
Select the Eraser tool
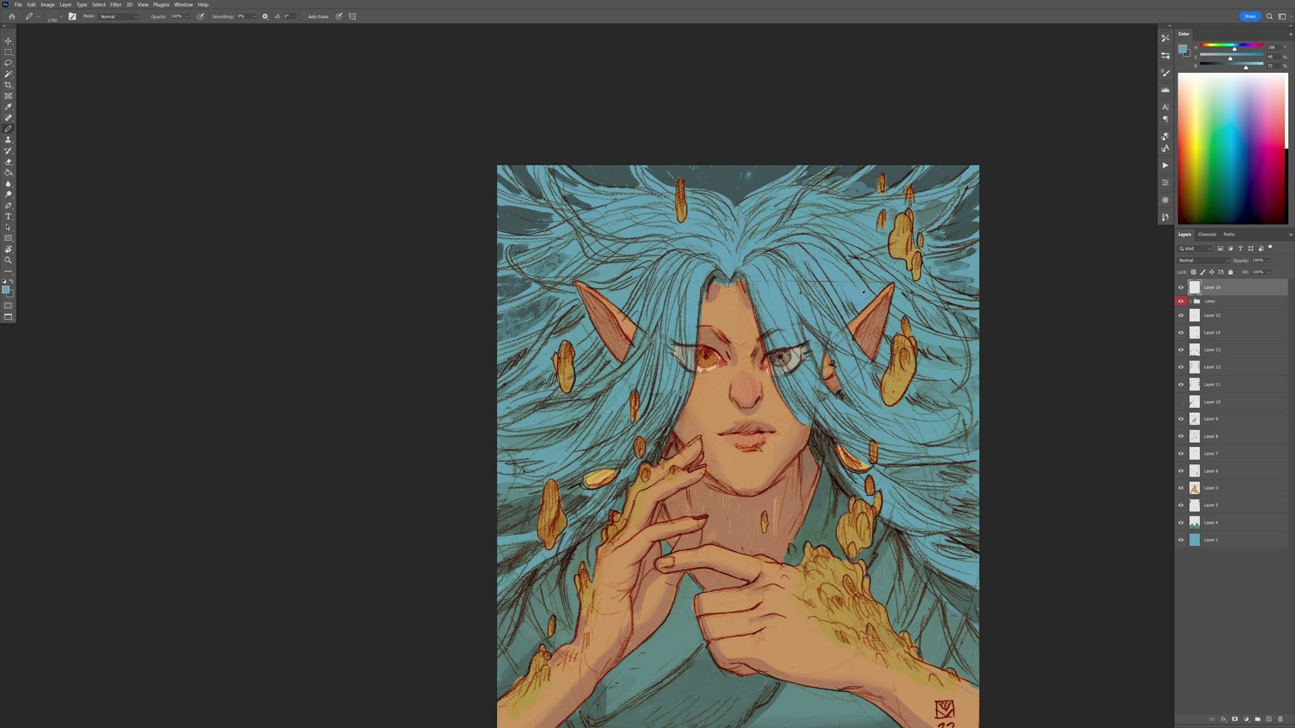pos(8,162)
